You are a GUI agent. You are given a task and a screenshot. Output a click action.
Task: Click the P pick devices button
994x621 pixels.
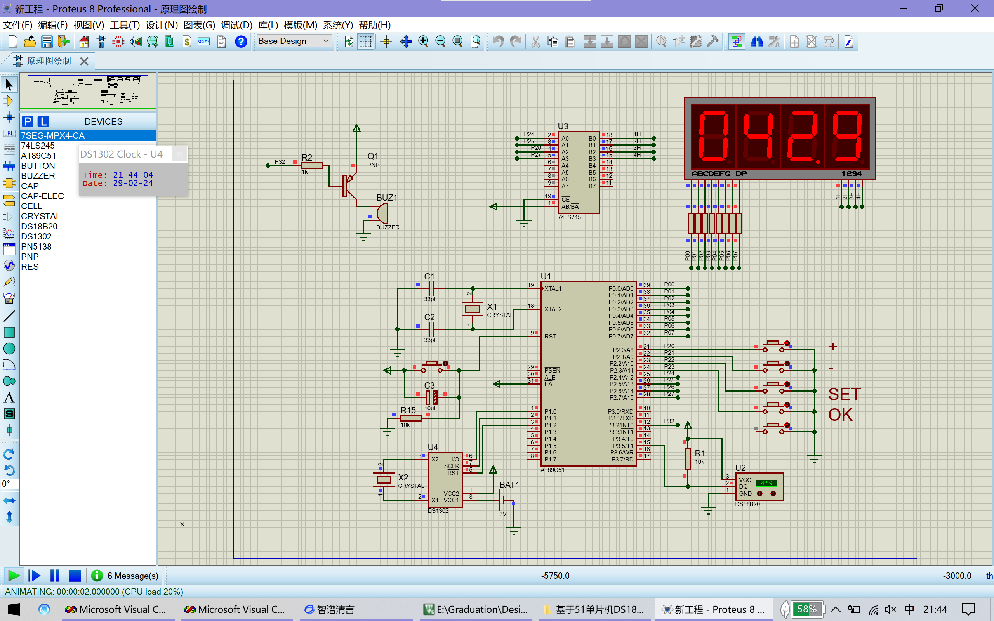click(28, 121)
